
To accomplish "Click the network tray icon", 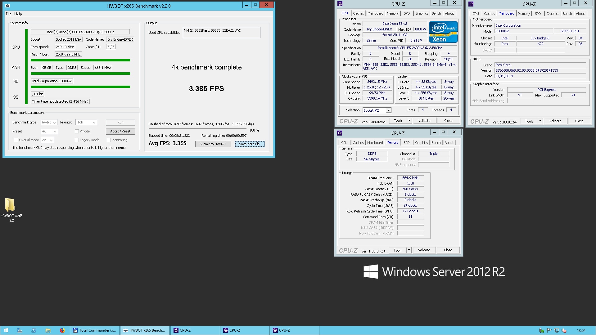I will point(556,330).
